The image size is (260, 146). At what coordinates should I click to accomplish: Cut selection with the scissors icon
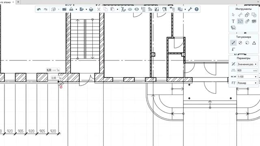(99, 9)
